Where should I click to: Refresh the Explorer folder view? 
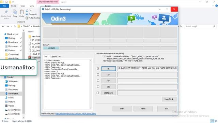pyautogui.click(x=181, y=26)
